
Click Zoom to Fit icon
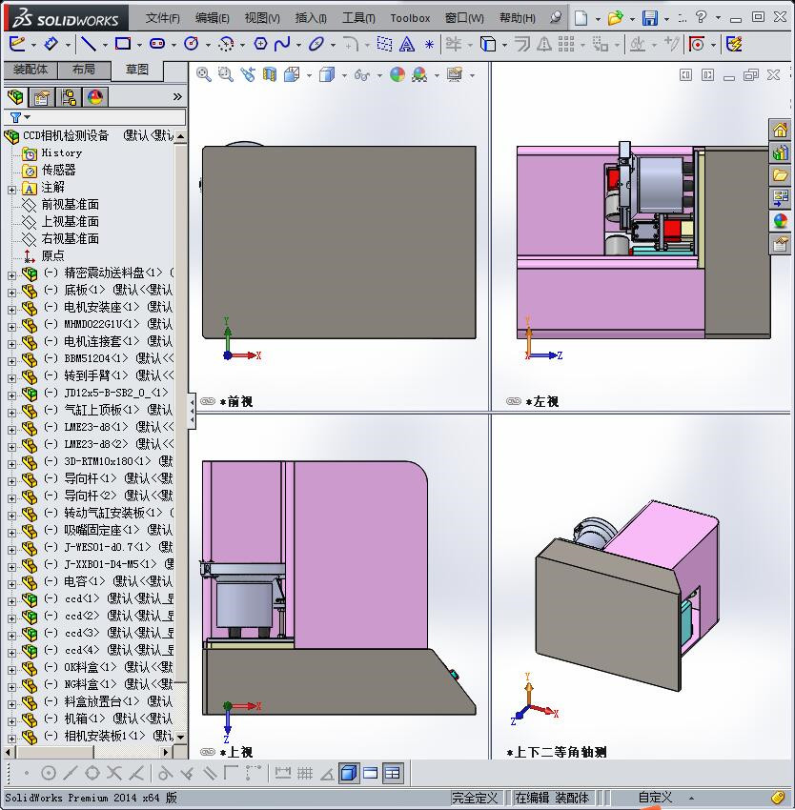(x=204, y=75)
